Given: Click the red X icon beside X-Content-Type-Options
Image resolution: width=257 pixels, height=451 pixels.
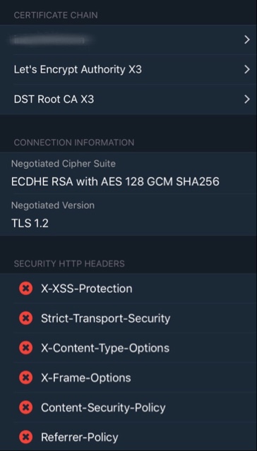Looking at the screenshot, I should (x=25, y=348).
